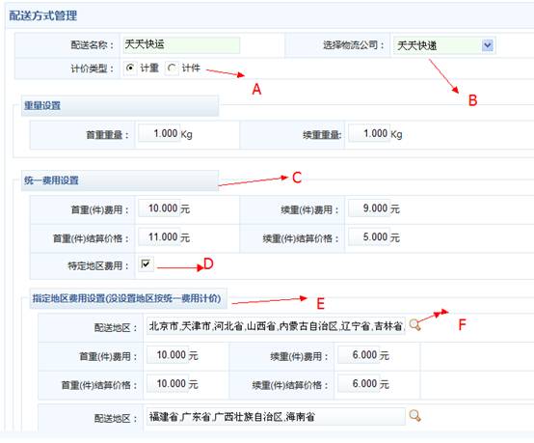Click the magnifier beside the 福建省 region field
The image size is (534, 443).
click(x=414, y=415)
